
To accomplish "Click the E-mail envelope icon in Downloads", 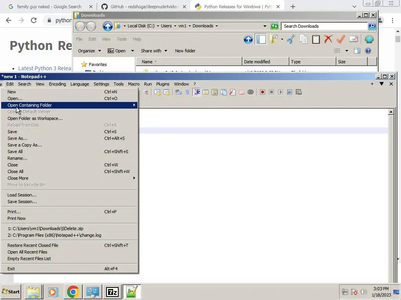I will pos(353,39).
